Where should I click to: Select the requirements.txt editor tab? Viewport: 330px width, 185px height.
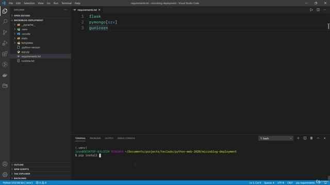pyautogui.click(x=87, y=10)
